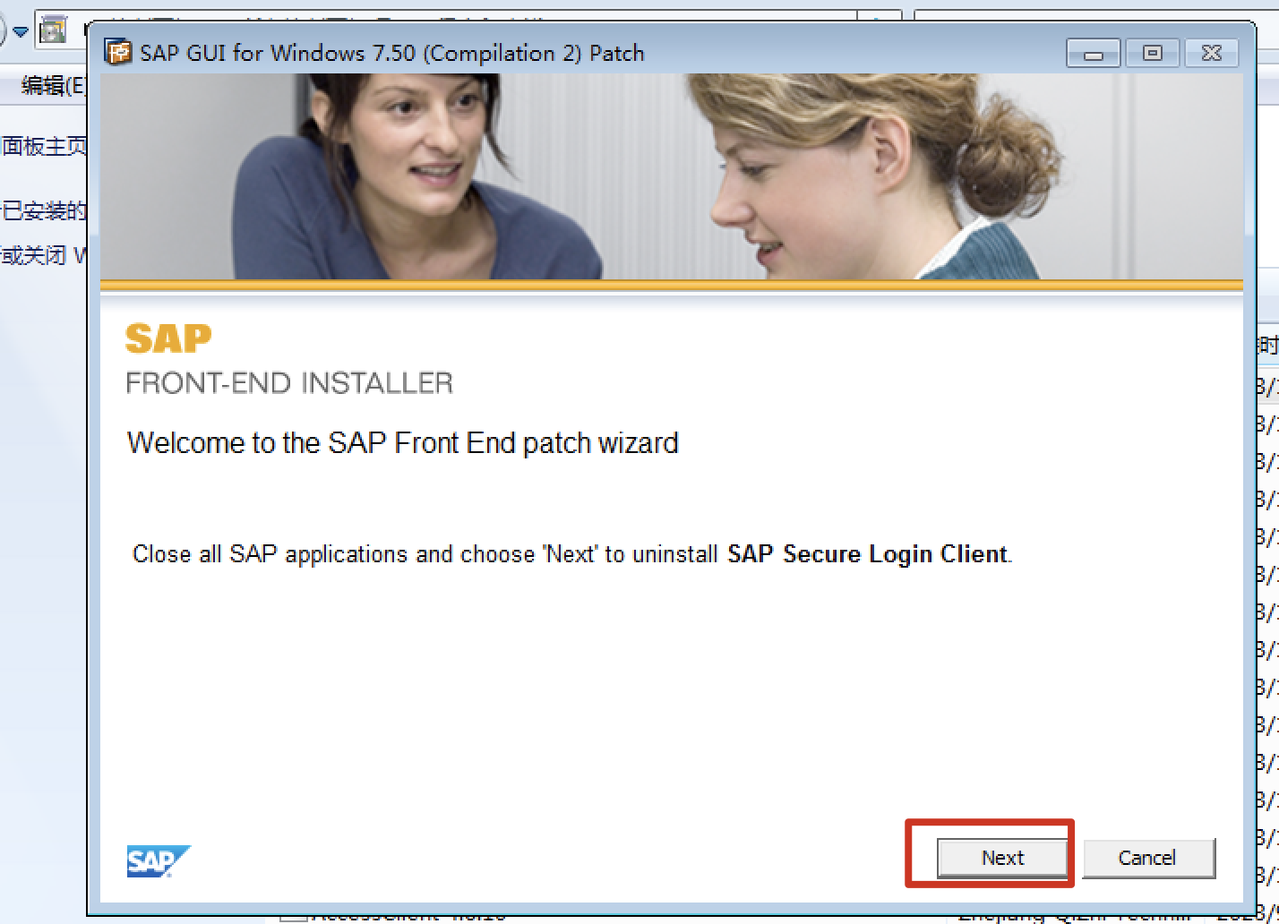Click the address bar icon in background window
Viewport: 1279px width, 924px height.
pos(54,30)
